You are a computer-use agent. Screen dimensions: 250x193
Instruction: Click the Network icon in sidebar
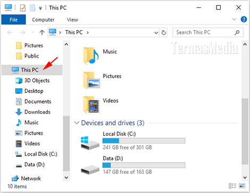tap(15, 178)
